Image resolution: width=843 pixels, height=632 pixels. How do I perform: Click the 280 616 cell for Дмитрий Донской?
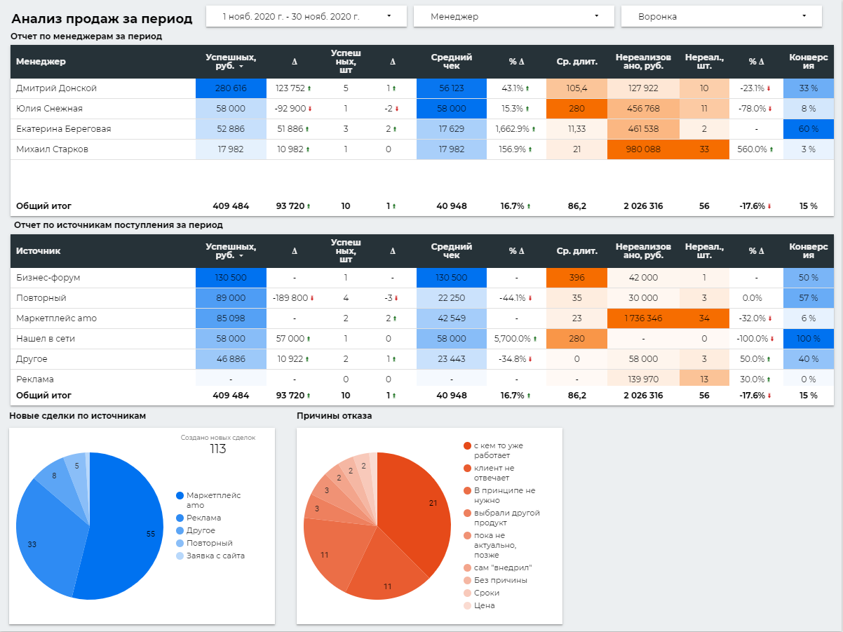pos(231,88)
